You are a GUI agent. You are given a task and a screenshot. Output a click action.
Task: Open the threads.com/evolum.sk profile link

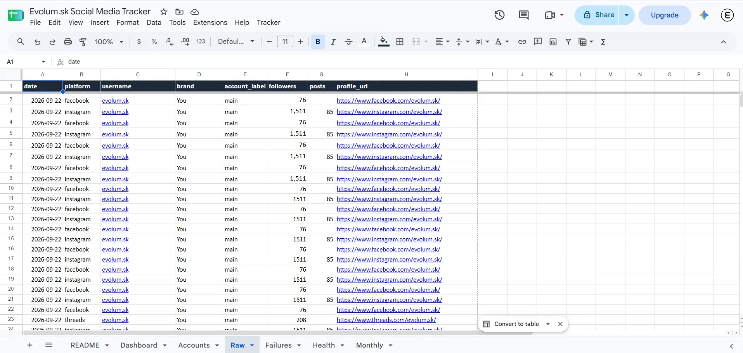[386, 320]
